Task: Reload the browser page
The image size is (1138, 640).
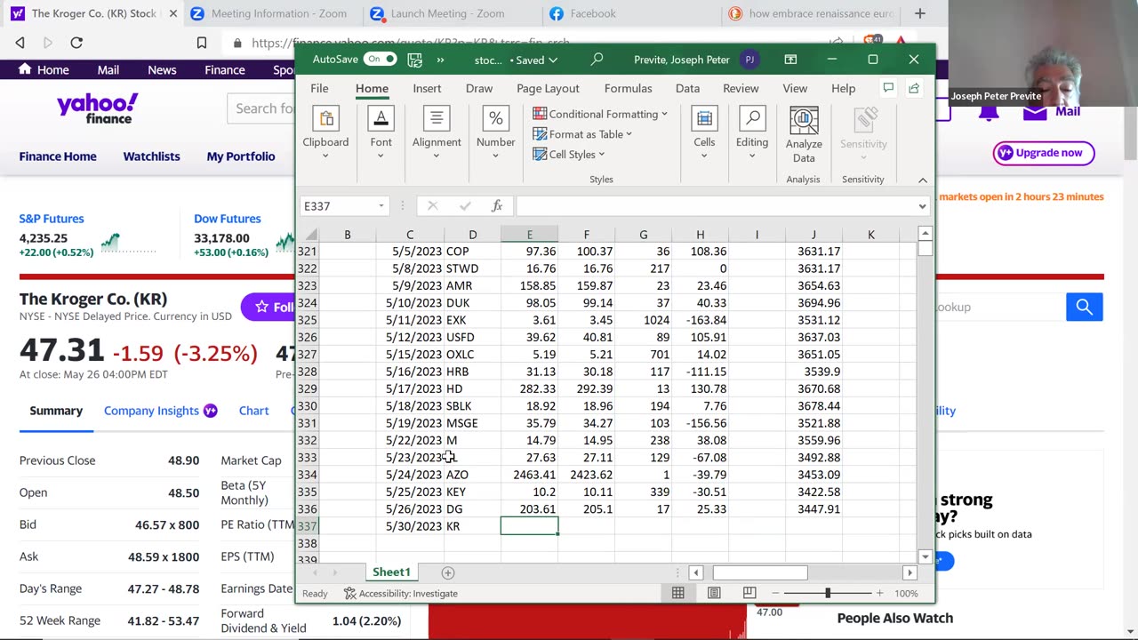Action: pyautogui.click(x=76, y=43)
